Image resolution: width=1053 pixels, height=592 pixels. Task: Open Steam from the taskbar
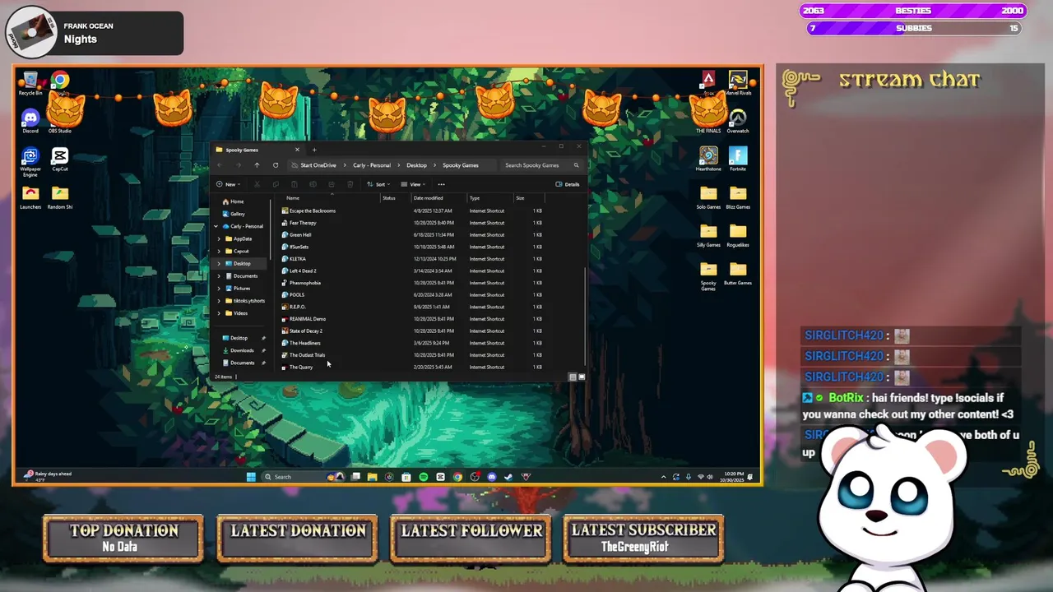[508, 477]
